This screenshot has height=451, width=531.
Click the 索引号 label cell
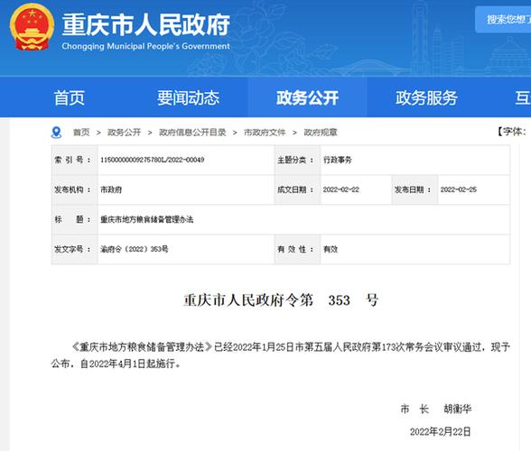[x=74, y=160]
